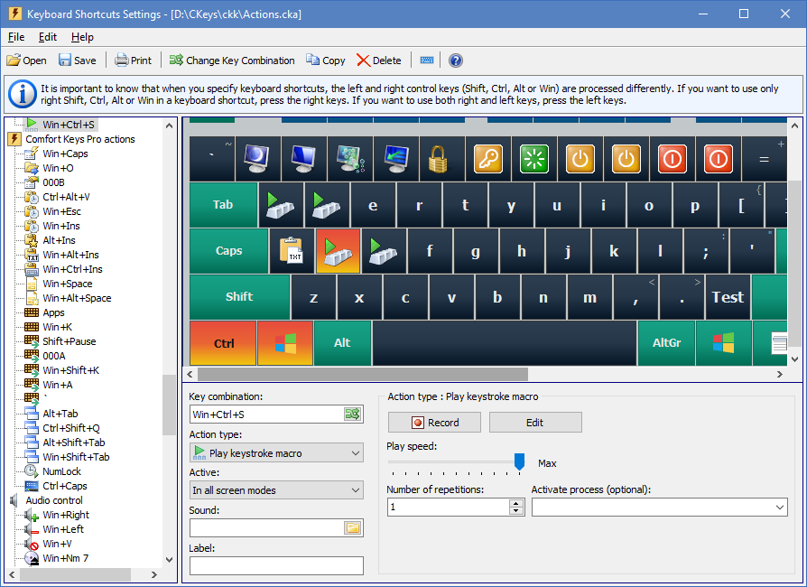
Task: Save the file using the Save toolbar icon
Action: 78,61
